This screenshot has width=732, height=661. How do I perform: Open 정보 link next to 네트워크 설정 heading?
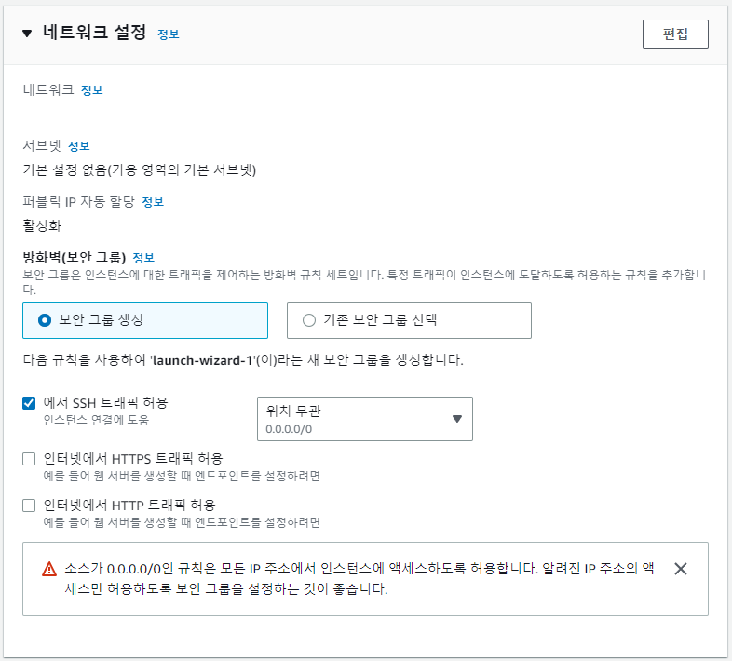pyautogui.click(x=169, y=34)
